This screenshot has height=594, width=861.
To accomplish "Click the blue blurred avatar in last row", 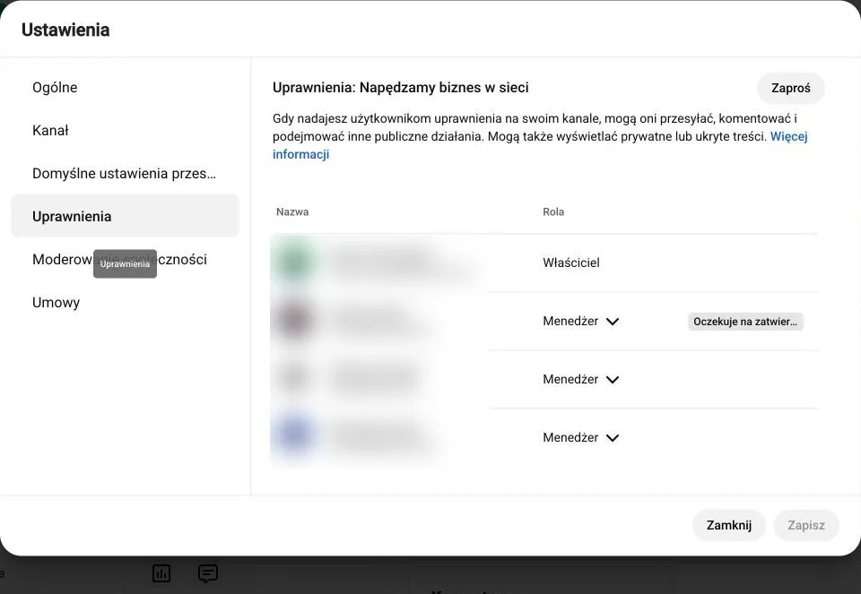I will click(295, 435).
